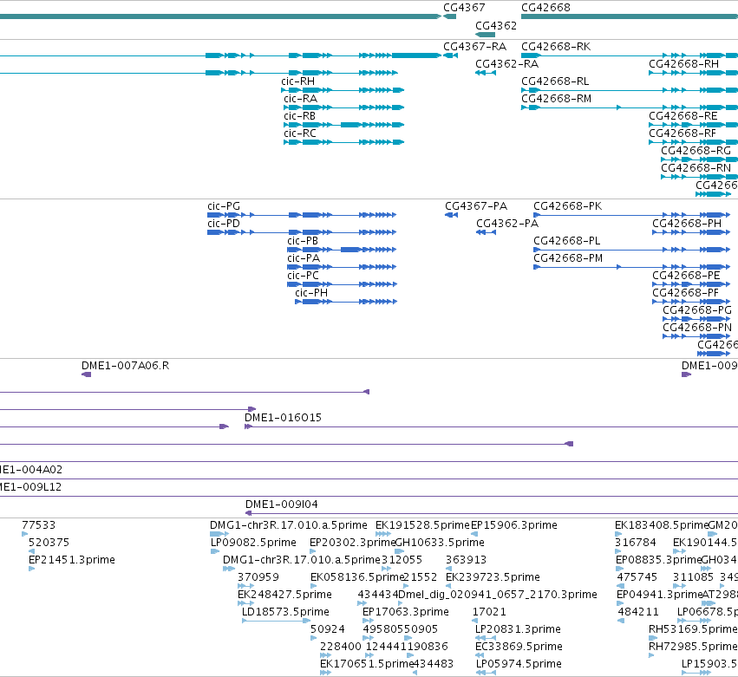Select the EP21451.3prime EST
The image size is (738, 677).
point(71,560)
